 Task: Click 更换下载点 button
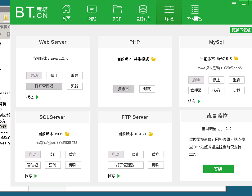click(x=241, y=30)
